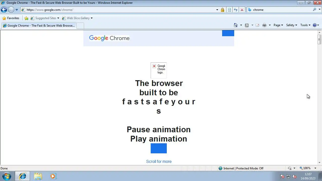Click the broken Google Chrome logo image

159,70
